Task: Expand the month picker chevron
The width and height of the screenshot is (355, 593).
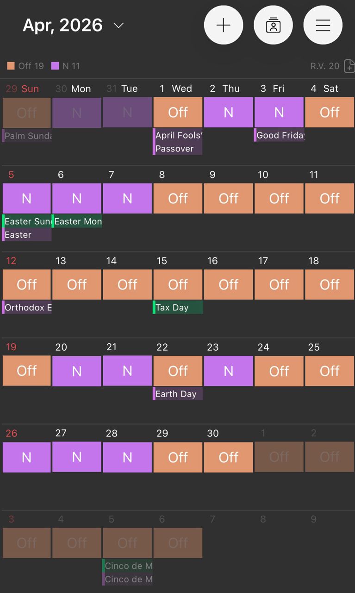Action: click(x=119, y=25)
